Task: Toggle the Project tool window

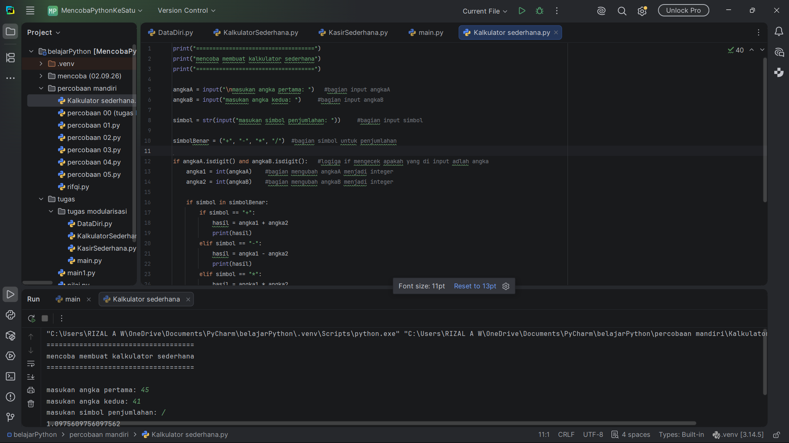Action: [x=11, y=32]
